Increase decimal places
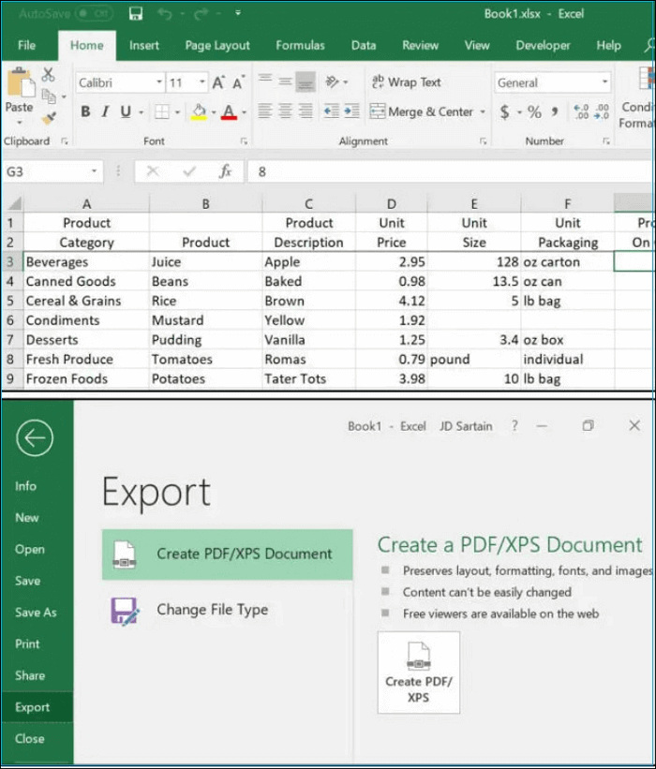 click(581, 111)
